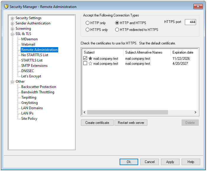Click the right arrow of horizontal scrollbar

coord(195,112)
